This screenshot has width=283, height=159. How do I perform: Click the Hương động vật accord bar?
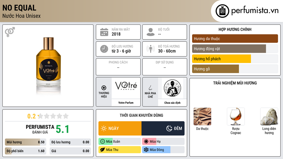tap(235, 49)
